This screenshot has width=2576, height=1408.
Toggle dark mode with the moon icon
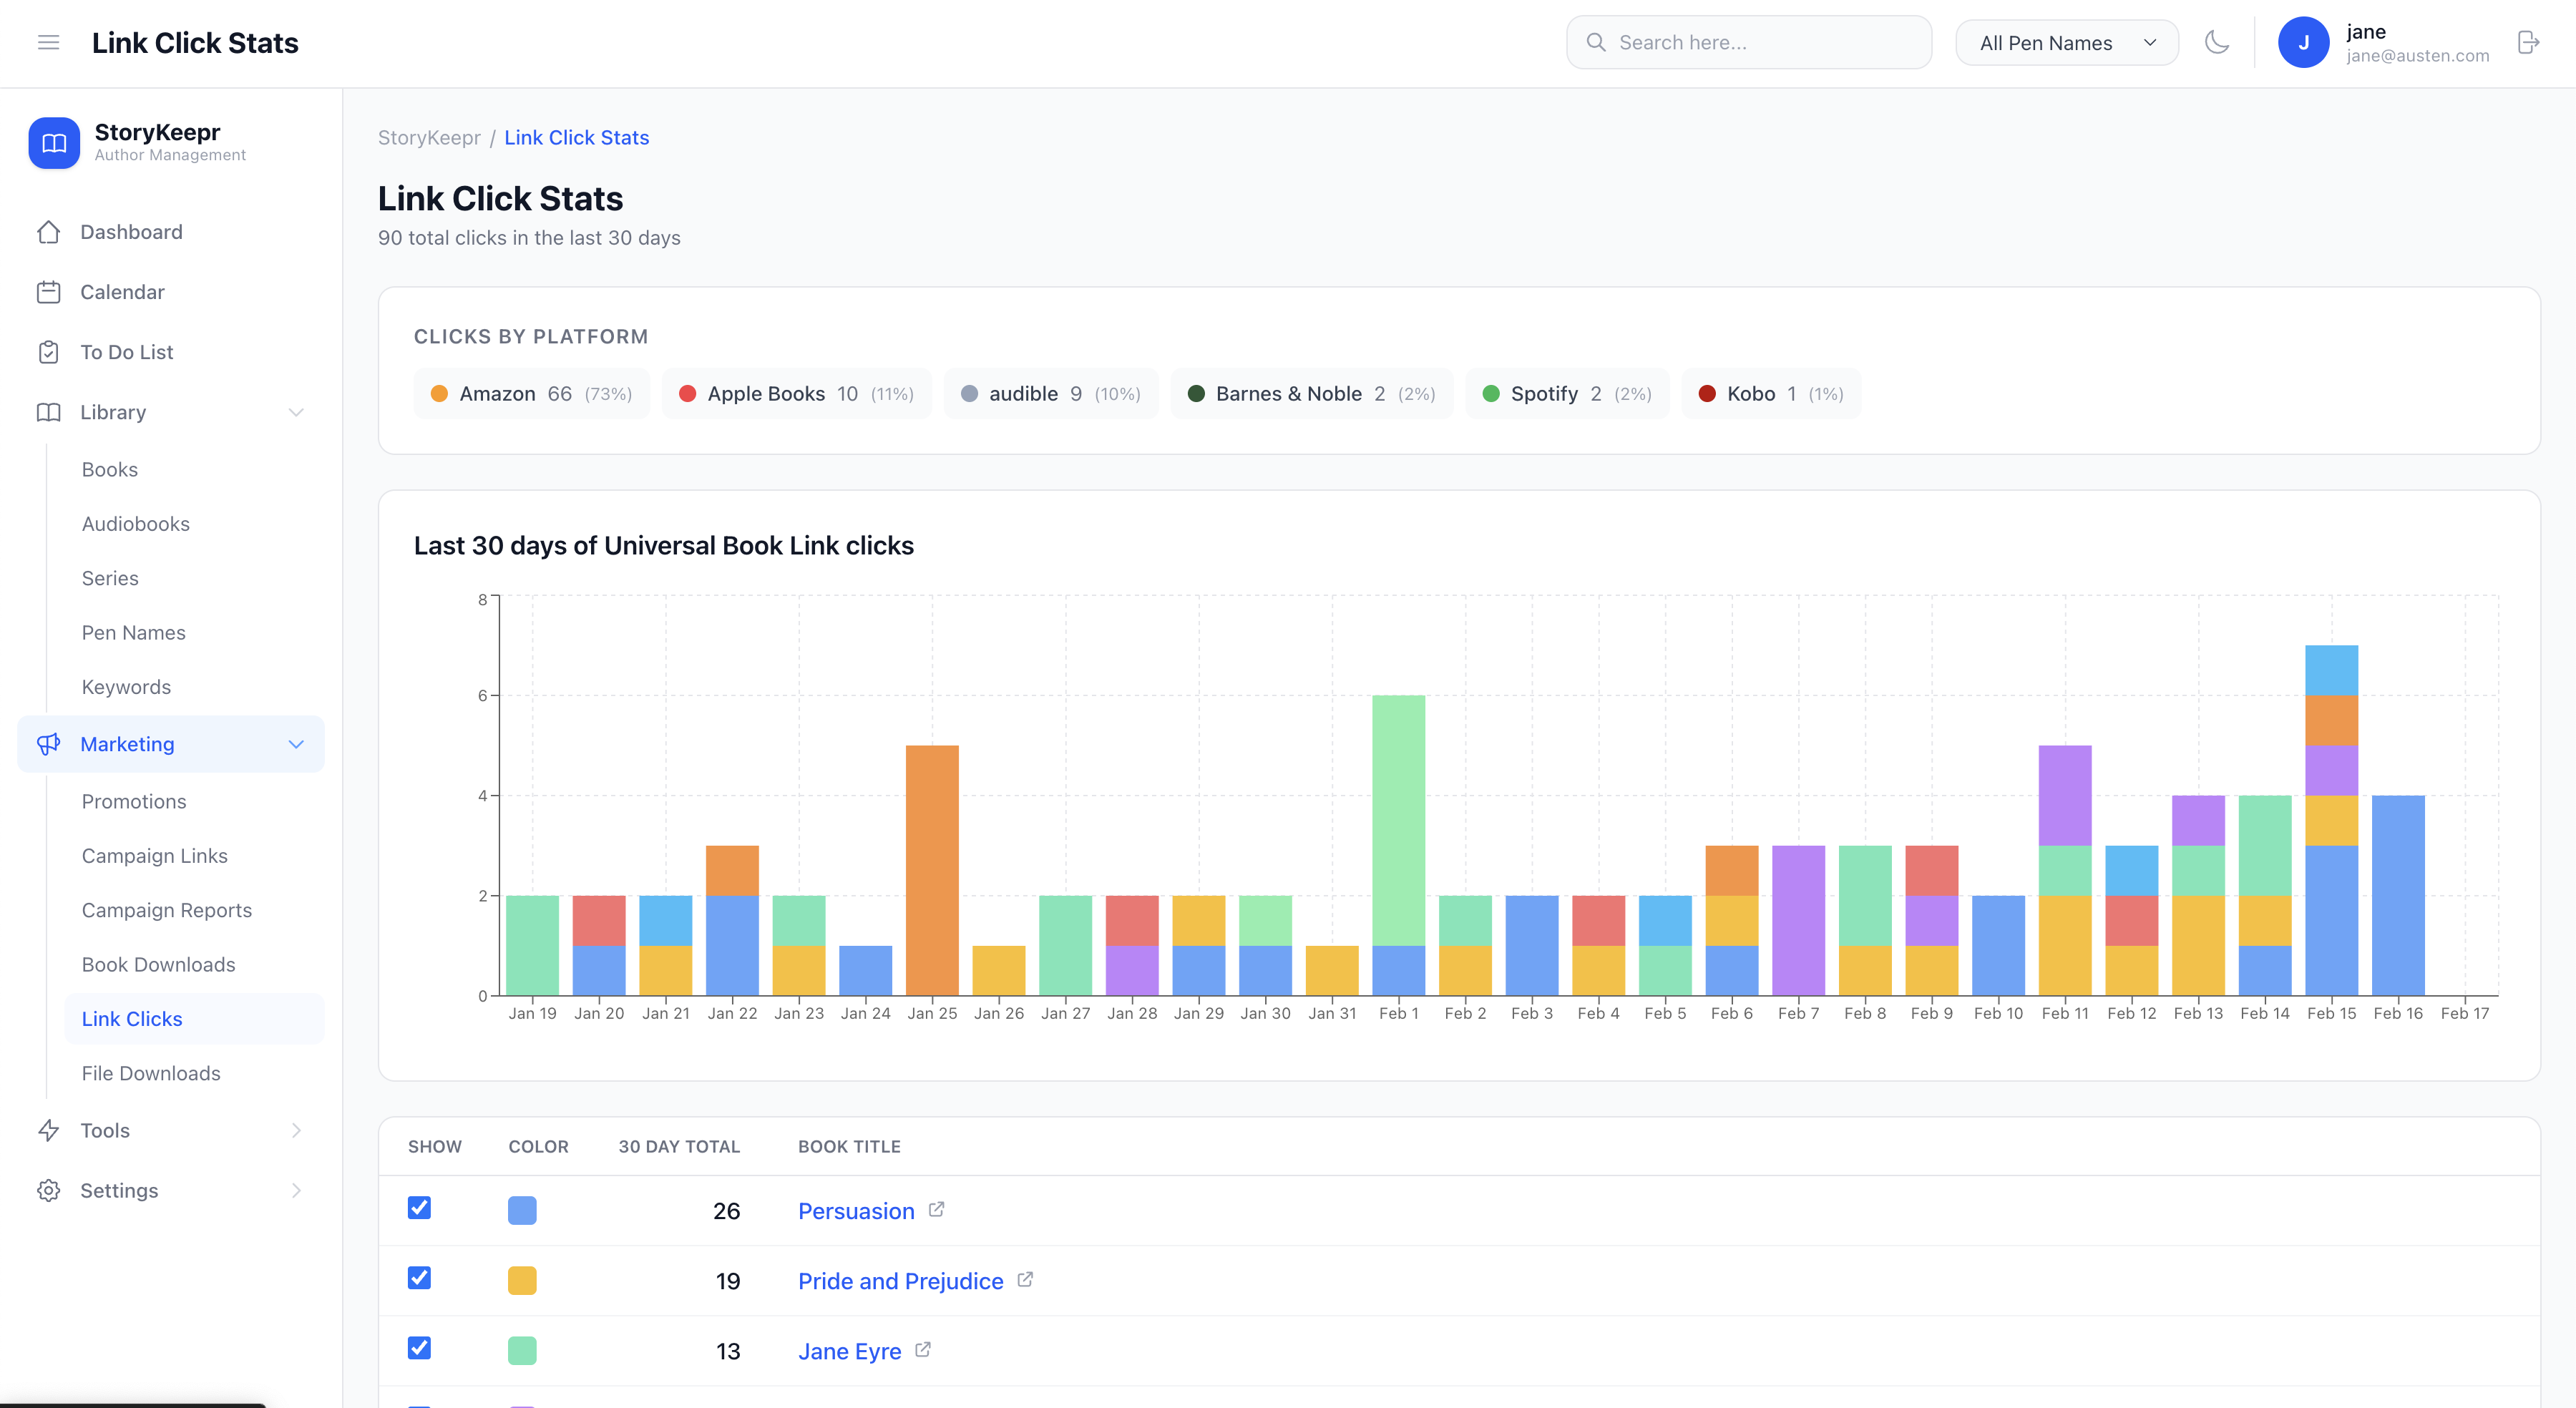pos(2217,42)
